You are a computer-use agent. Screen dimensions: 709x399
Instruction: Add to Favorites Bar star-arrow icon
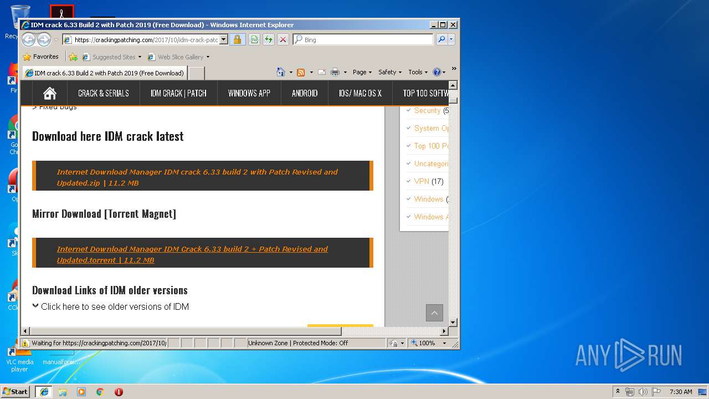(73, 57)
